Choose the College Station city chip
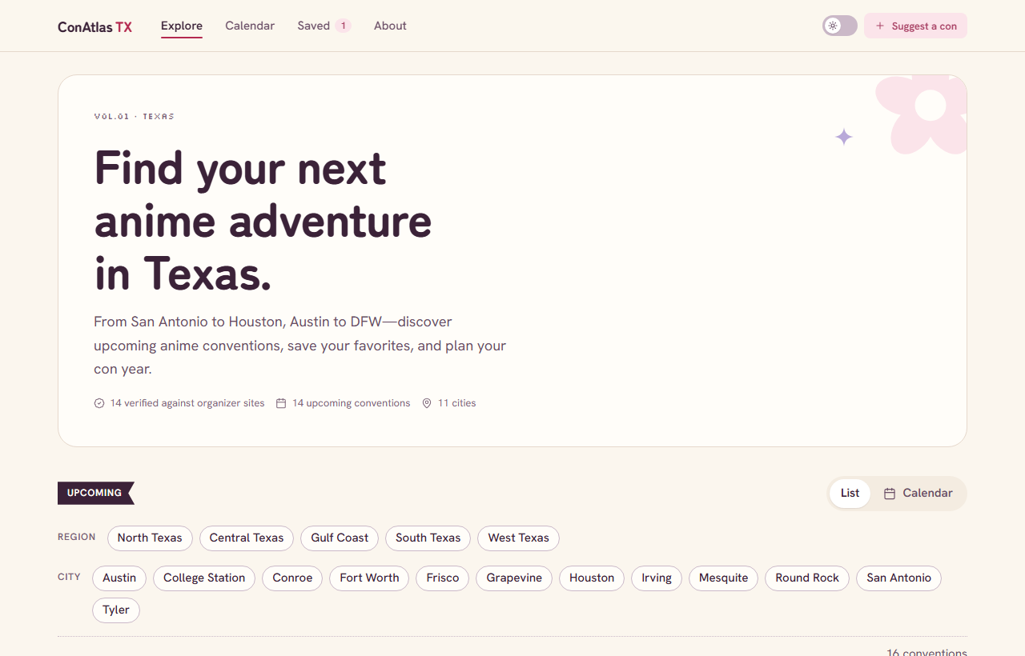 [204, 578]
